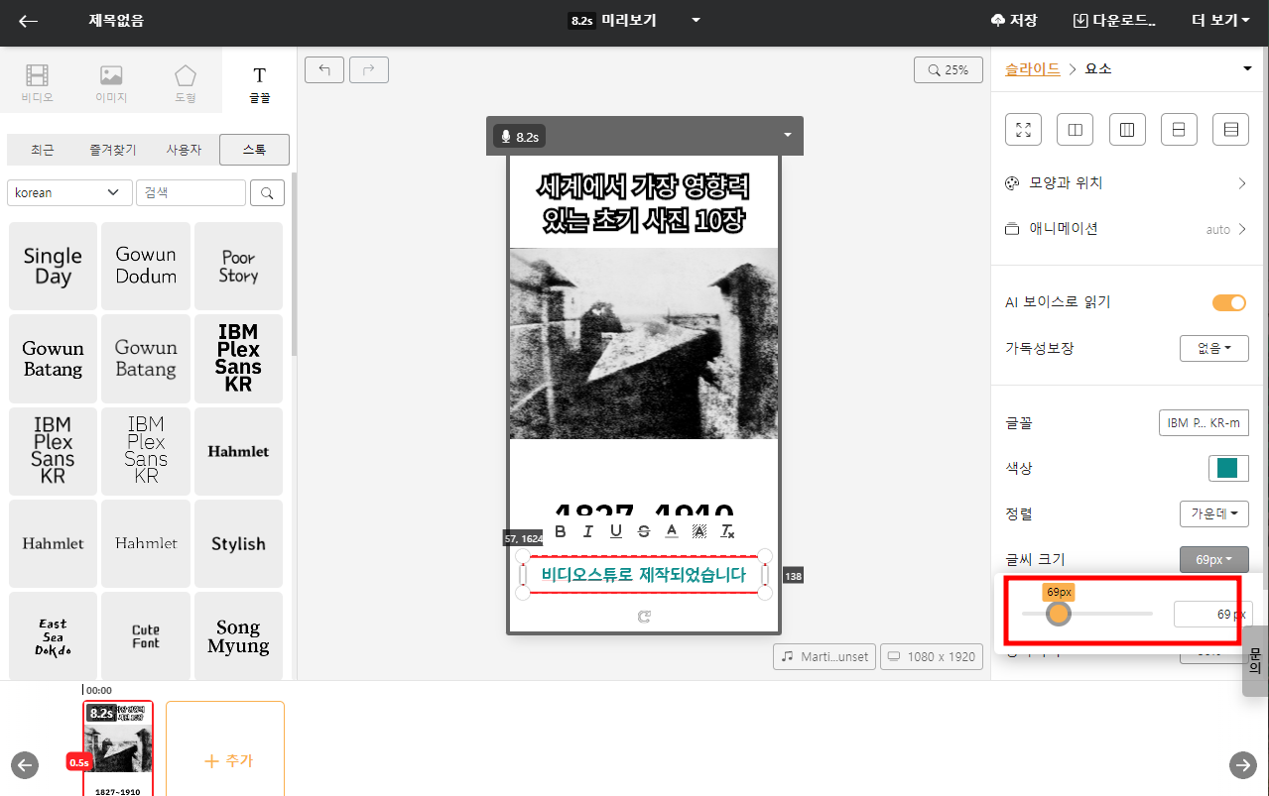Open the text color A icon
Screen dimensions: 1269x796
pos(672,531)
